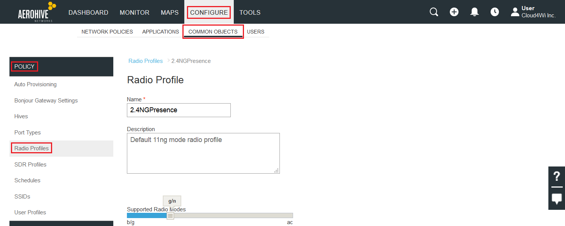Image resolution: width=565 pixels, height=226 pixels.
Task: Open the Applications tab
Action: pos(161,32)
